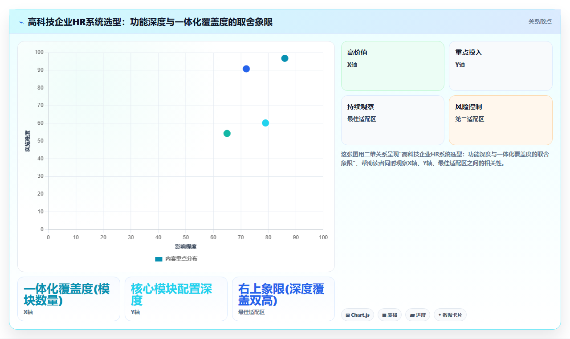
Task: Click the 第二适配区 text in 风险控制 card
Action: pos(469,119)
